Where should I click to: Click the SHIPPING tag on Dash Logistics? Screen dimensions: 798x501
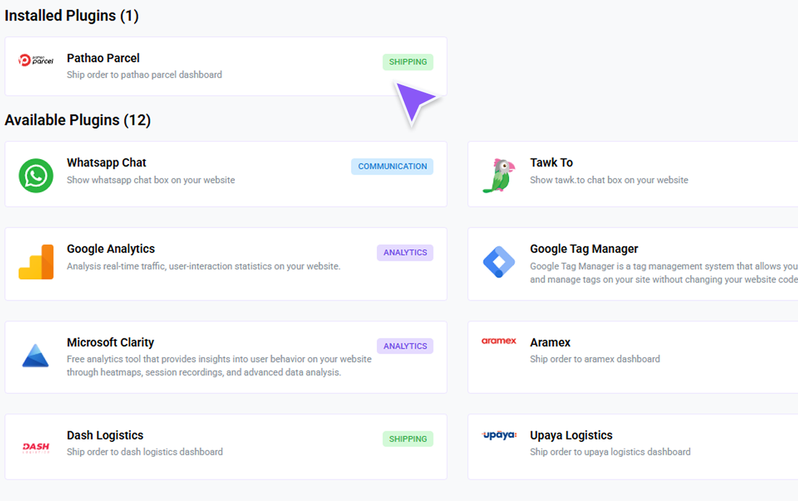tap(408, 439)
